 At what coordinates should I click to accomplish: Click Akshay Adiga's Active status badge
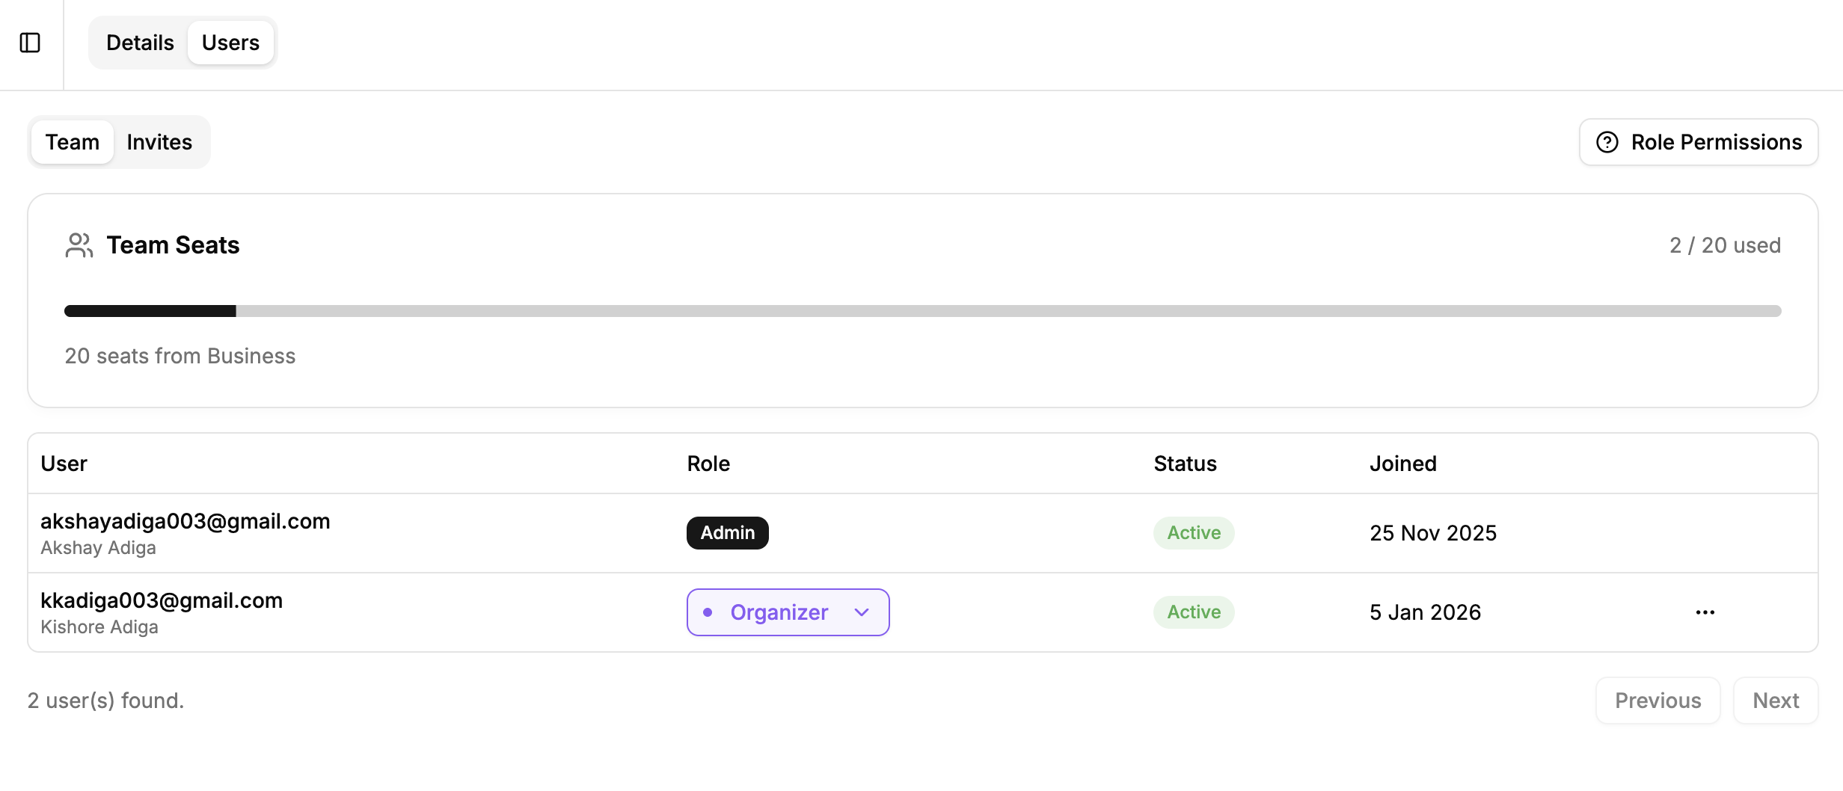click(1193, 533)
